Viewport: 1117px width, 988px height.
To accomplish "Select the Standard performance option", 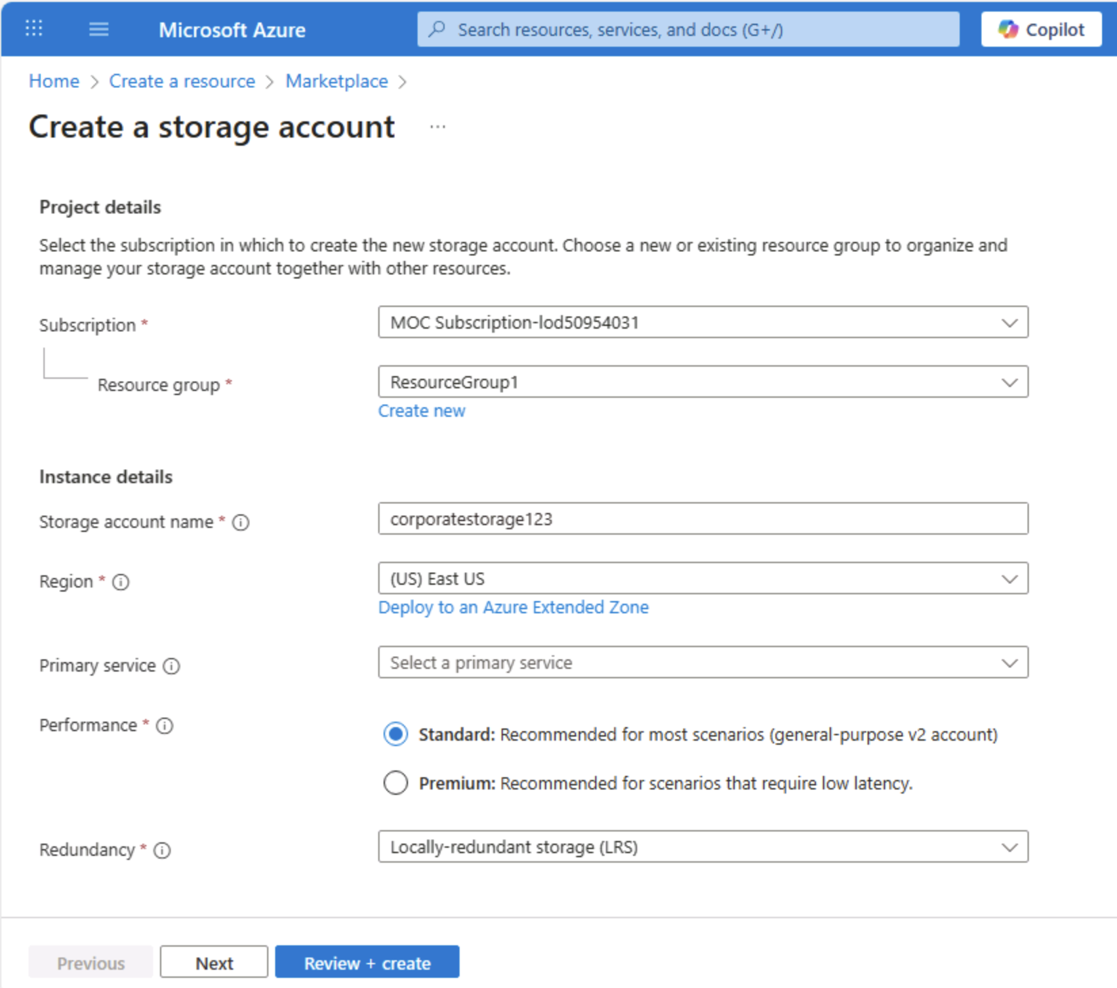I will pyautogui.click(x=396, y=734).
